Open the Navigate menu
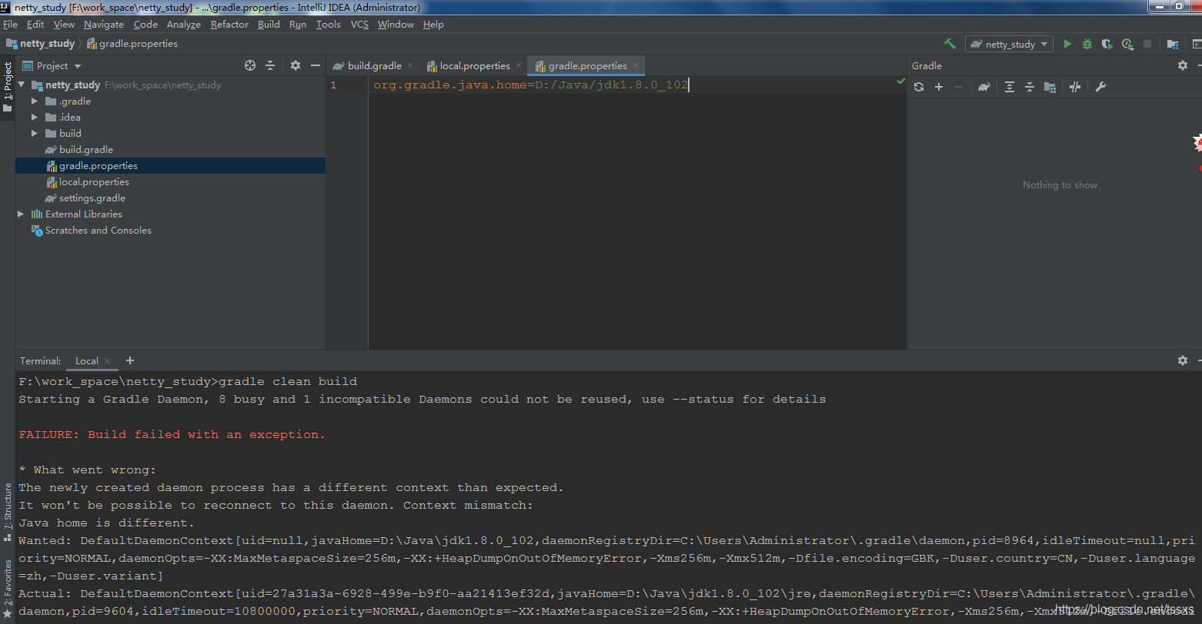The width and height of the screenshot is (1202, 624). pos(104,25)
